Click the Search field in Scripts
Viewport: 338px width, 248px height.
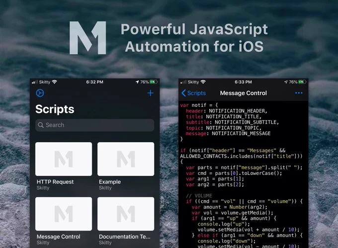tap(94, 125)
